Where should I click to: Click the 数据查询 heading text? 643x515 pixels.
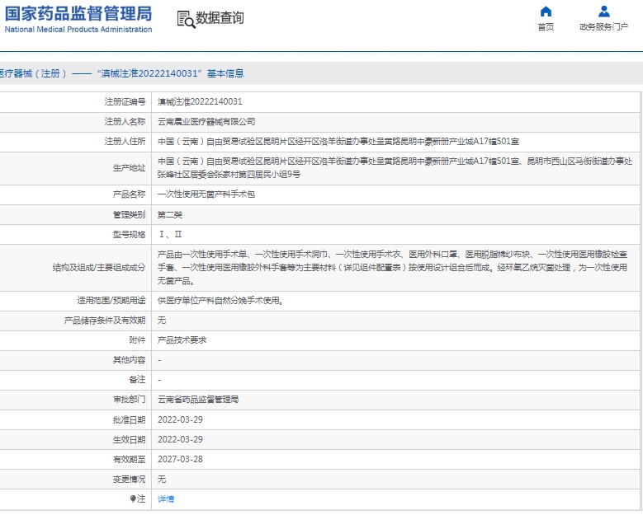[x=220, y=18]
